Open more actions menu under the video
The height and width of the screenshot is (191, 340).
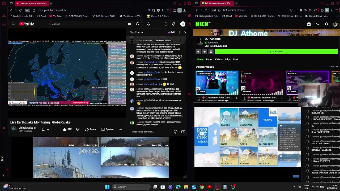click(x=121, y=129)
